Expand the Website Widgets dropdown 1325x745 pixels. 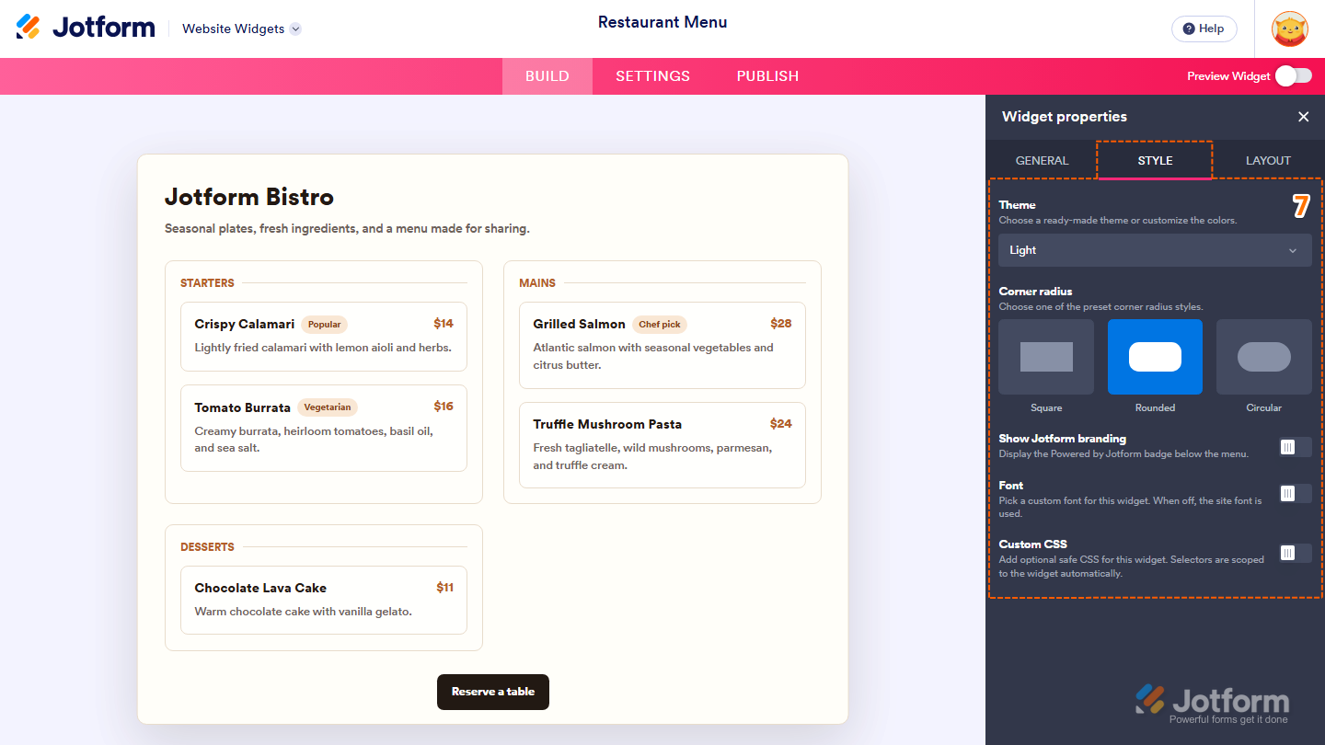pyautogui.click(x=242, y=29)
